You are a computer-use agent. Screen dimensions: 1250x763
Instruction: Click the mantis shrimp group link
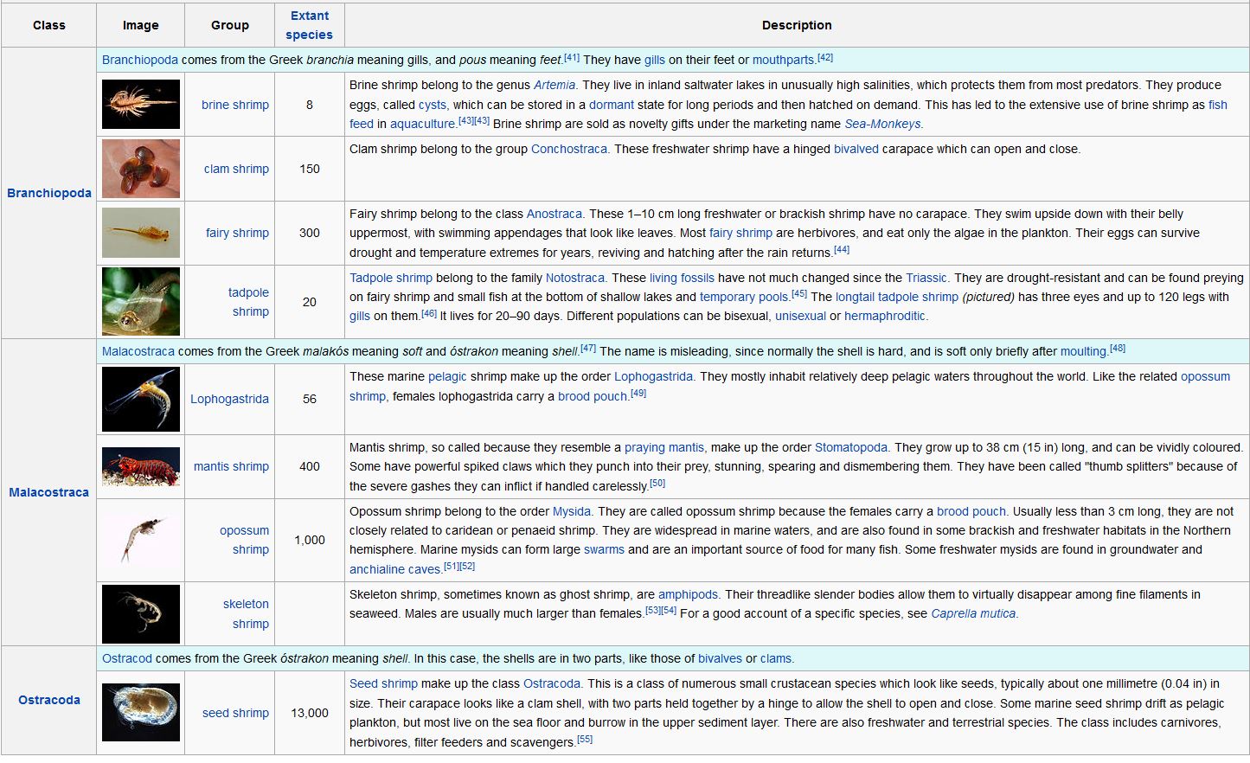point(231,466)
